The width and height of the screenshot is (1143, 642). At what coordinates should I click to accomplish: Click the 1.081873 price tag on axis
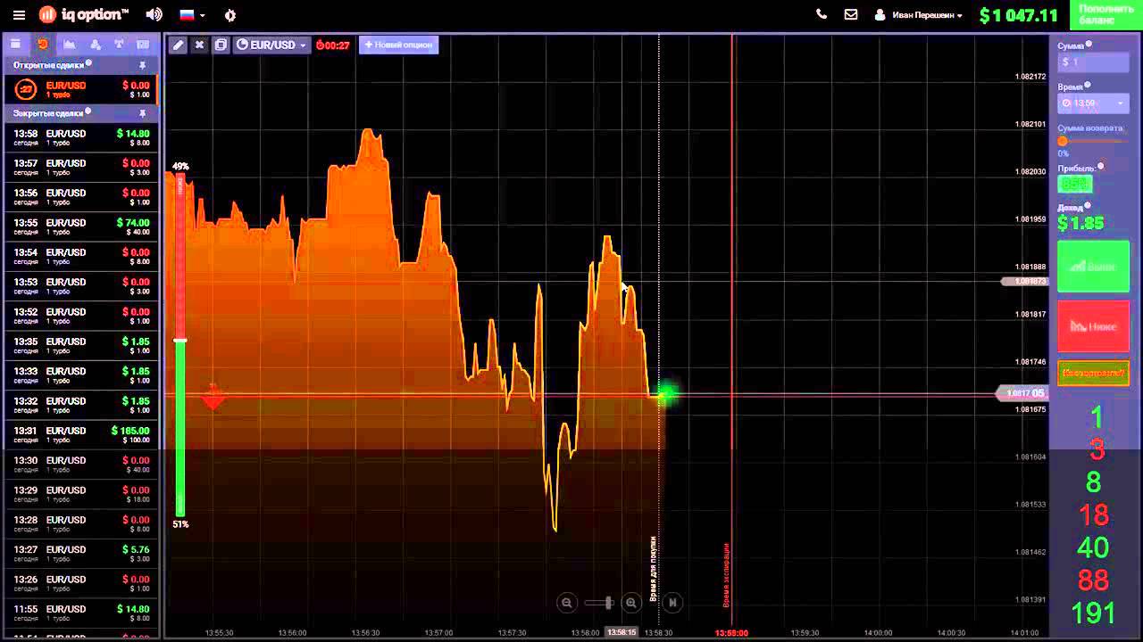1024,281
